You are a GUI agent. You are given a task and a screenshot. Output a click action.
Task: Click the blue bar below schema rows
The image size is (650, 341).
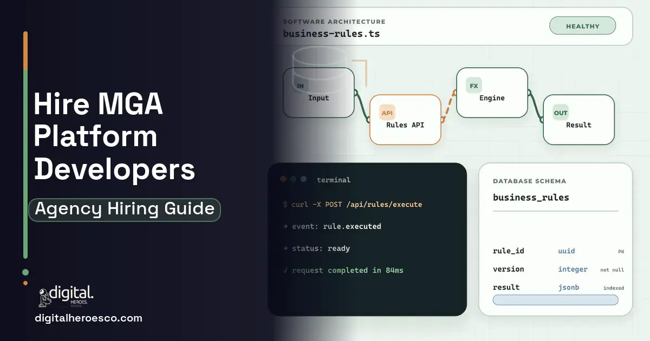(555, 300)
